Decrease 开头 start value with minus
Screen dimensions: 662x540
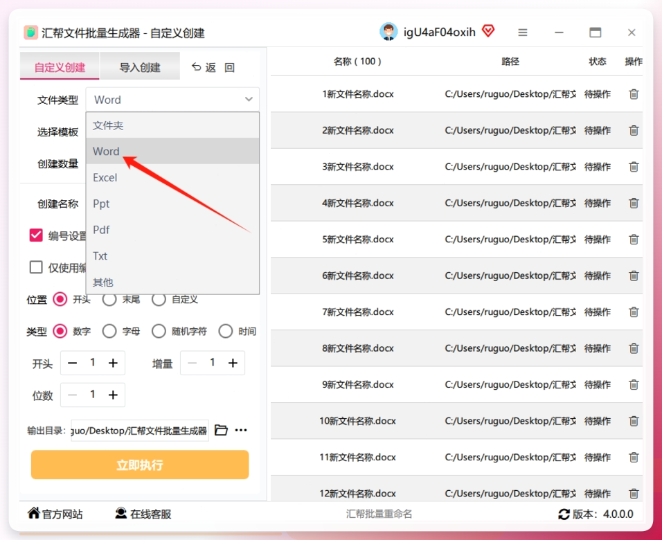pyautogui.click(x=73, y=363)
